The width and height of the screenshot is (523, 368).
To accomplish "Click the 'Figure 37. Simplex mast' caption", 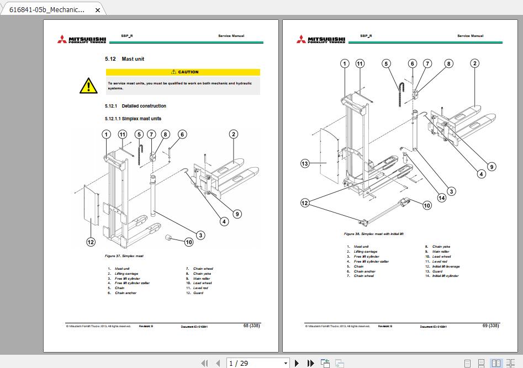I will [124, 256].
